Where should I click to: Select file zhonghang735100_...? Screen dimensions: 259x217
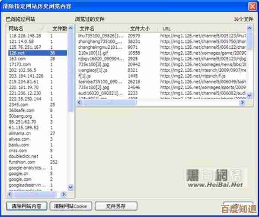(162, 41)
